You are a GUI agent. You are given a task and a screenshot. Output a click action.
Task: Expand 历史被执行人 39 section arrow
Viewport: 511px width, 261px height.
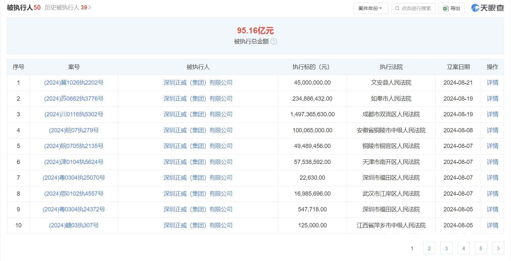pyautogui.click(x=90, y=7)
